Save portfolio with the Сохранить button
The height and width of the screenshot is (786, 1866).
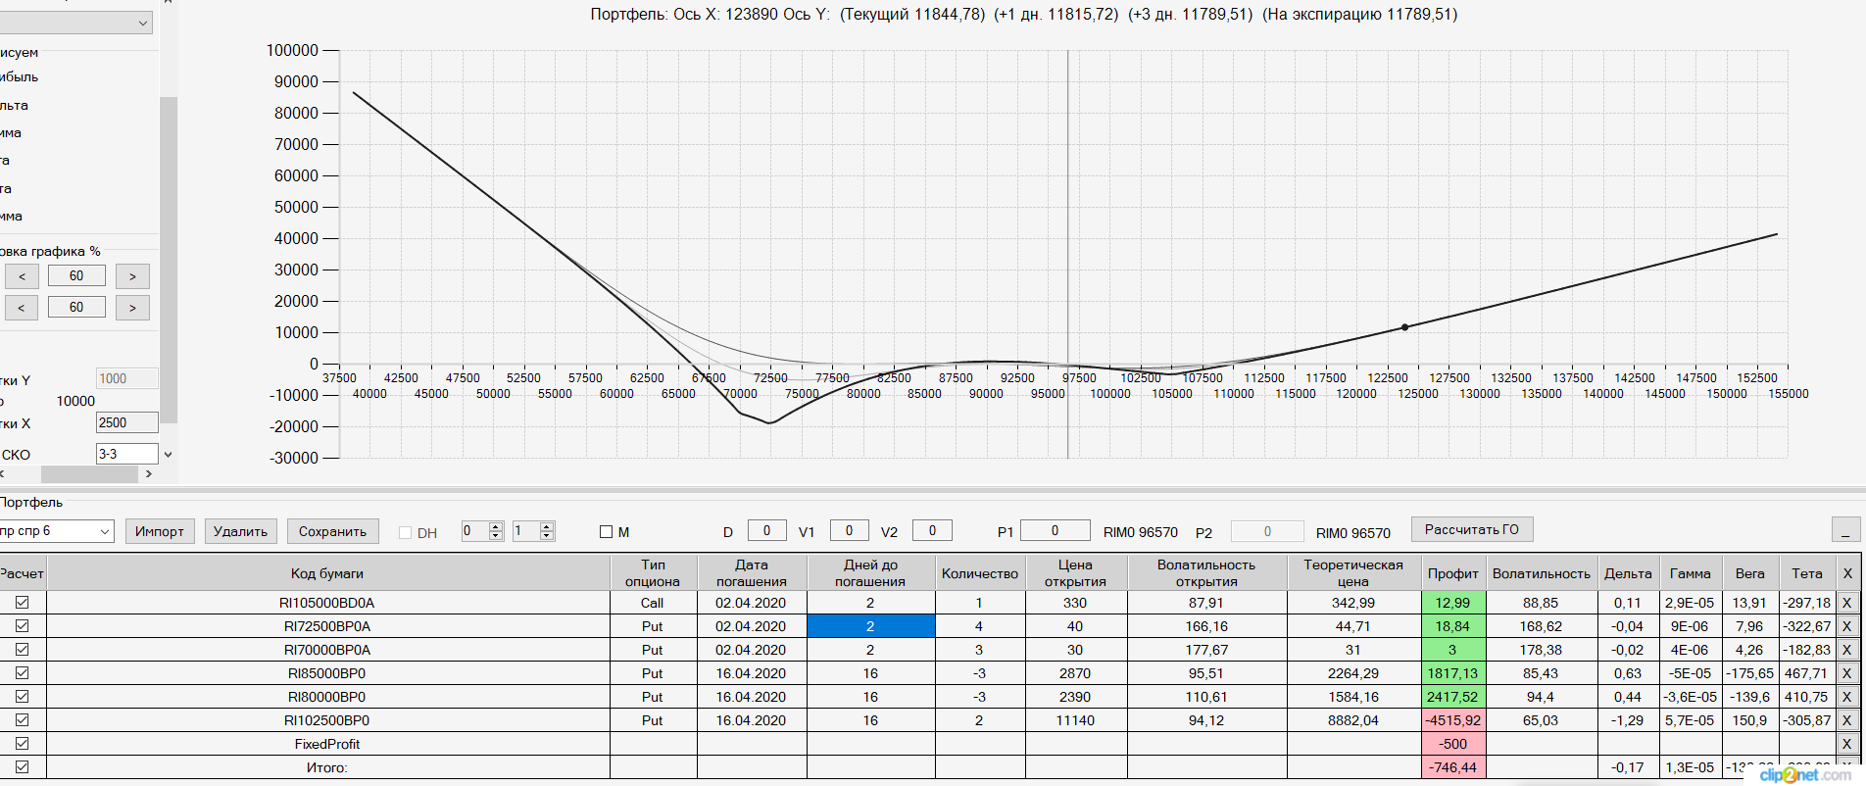tap(333, 531)
